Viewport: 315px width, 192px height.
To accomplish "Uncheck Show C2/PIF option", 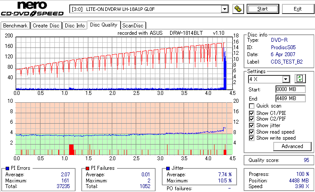I will (x=251, y=119).
